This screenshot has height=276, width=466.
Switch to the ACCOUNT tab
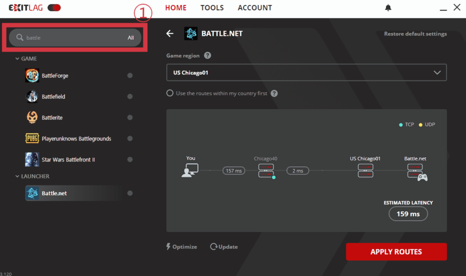[255, 8]
